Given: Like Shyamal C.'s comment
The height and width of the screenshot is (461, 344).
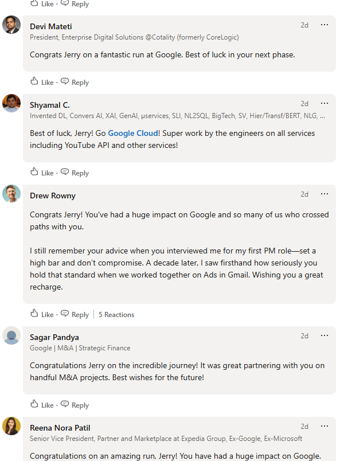Looking at the screenshot, I should [x=41, y=173].
